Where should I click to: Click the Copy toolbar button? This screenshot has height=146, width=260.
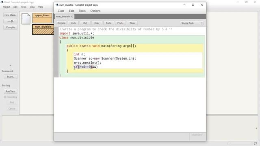(97, 23)
